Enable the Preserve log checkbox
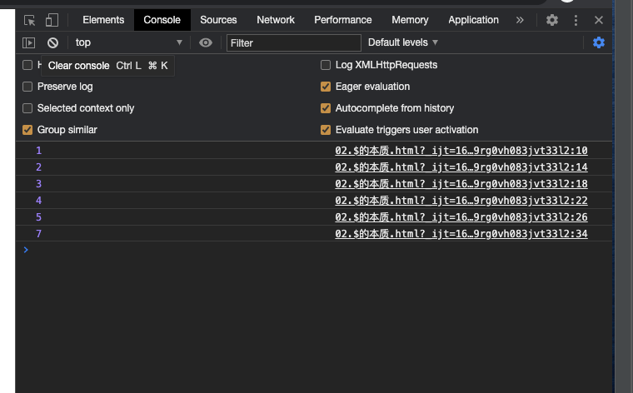Screen dimensions: 633x393 pyautogui.click(x=27, y=87)
